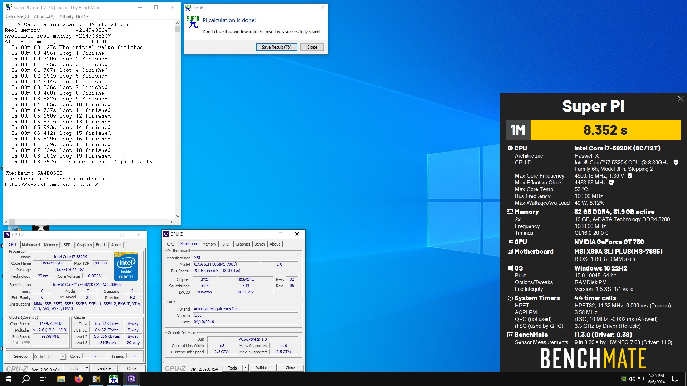
Task: Click Validate in right CPU-Z window
Action: tap(263, 368)
